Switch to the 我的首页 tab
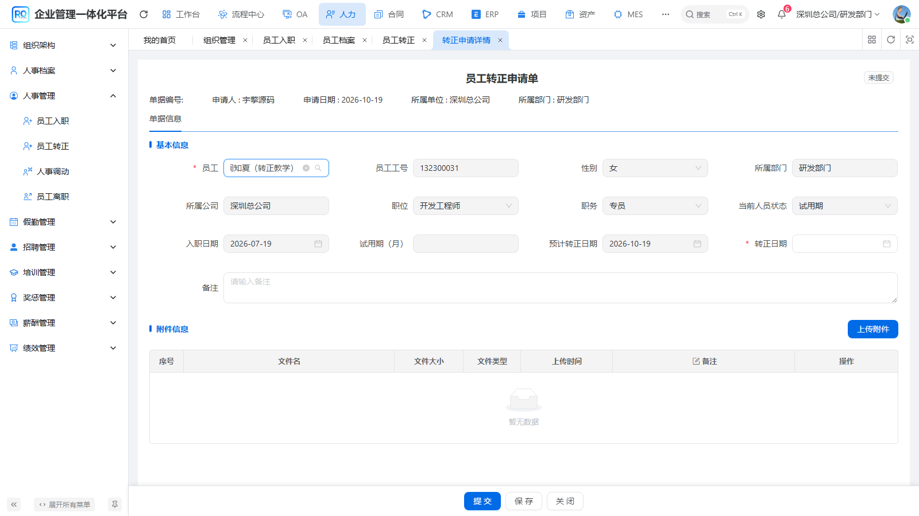This screenshot has height=516, width=919. 160,40
